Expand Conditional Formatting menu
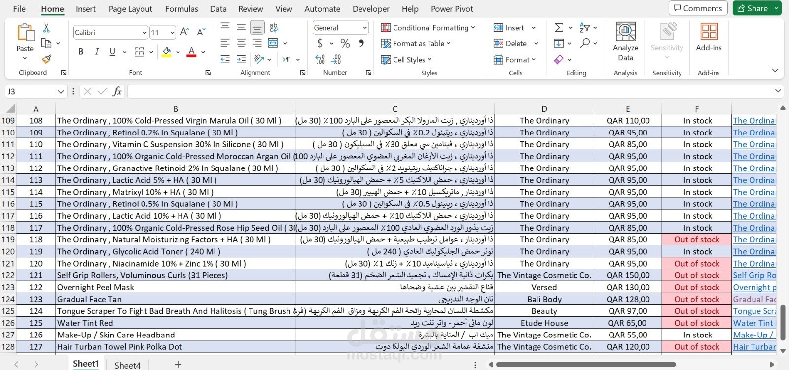789x370 pixels. tap(428, 28)
